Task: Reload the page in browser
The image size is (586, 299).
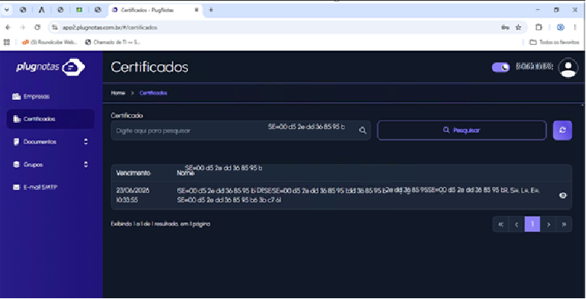Action: tap(37, 27)
